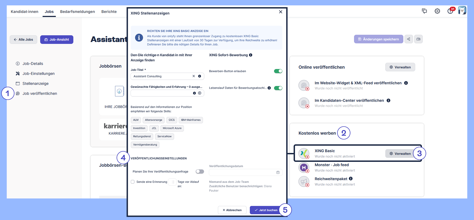Check the Sende eine Erinnerung checkbox

[x=133, y=182]
